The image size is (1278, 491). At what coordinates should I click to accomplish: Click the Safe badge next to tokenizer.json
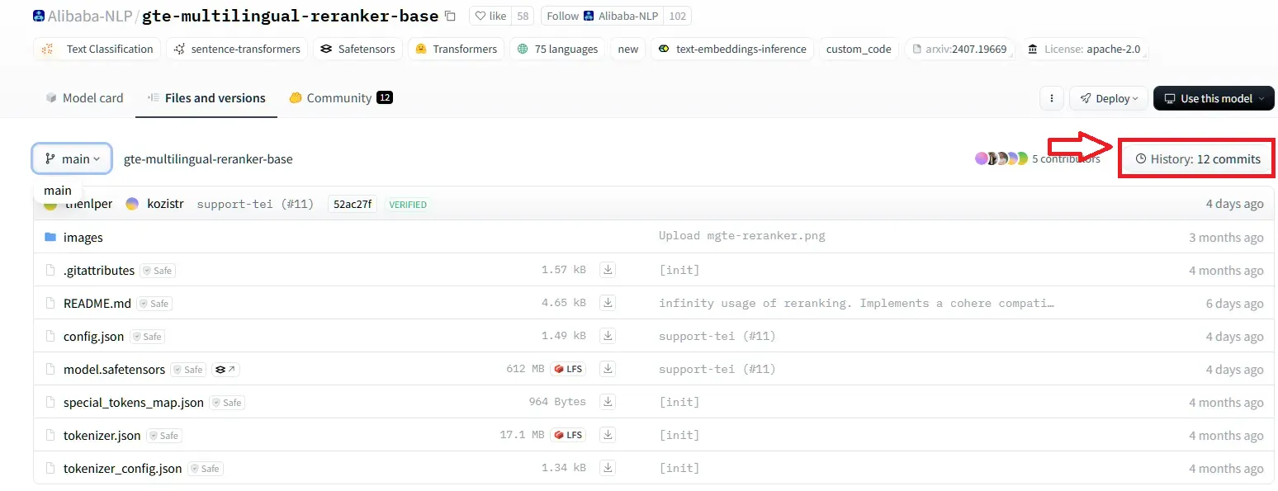tap(163, 436)
